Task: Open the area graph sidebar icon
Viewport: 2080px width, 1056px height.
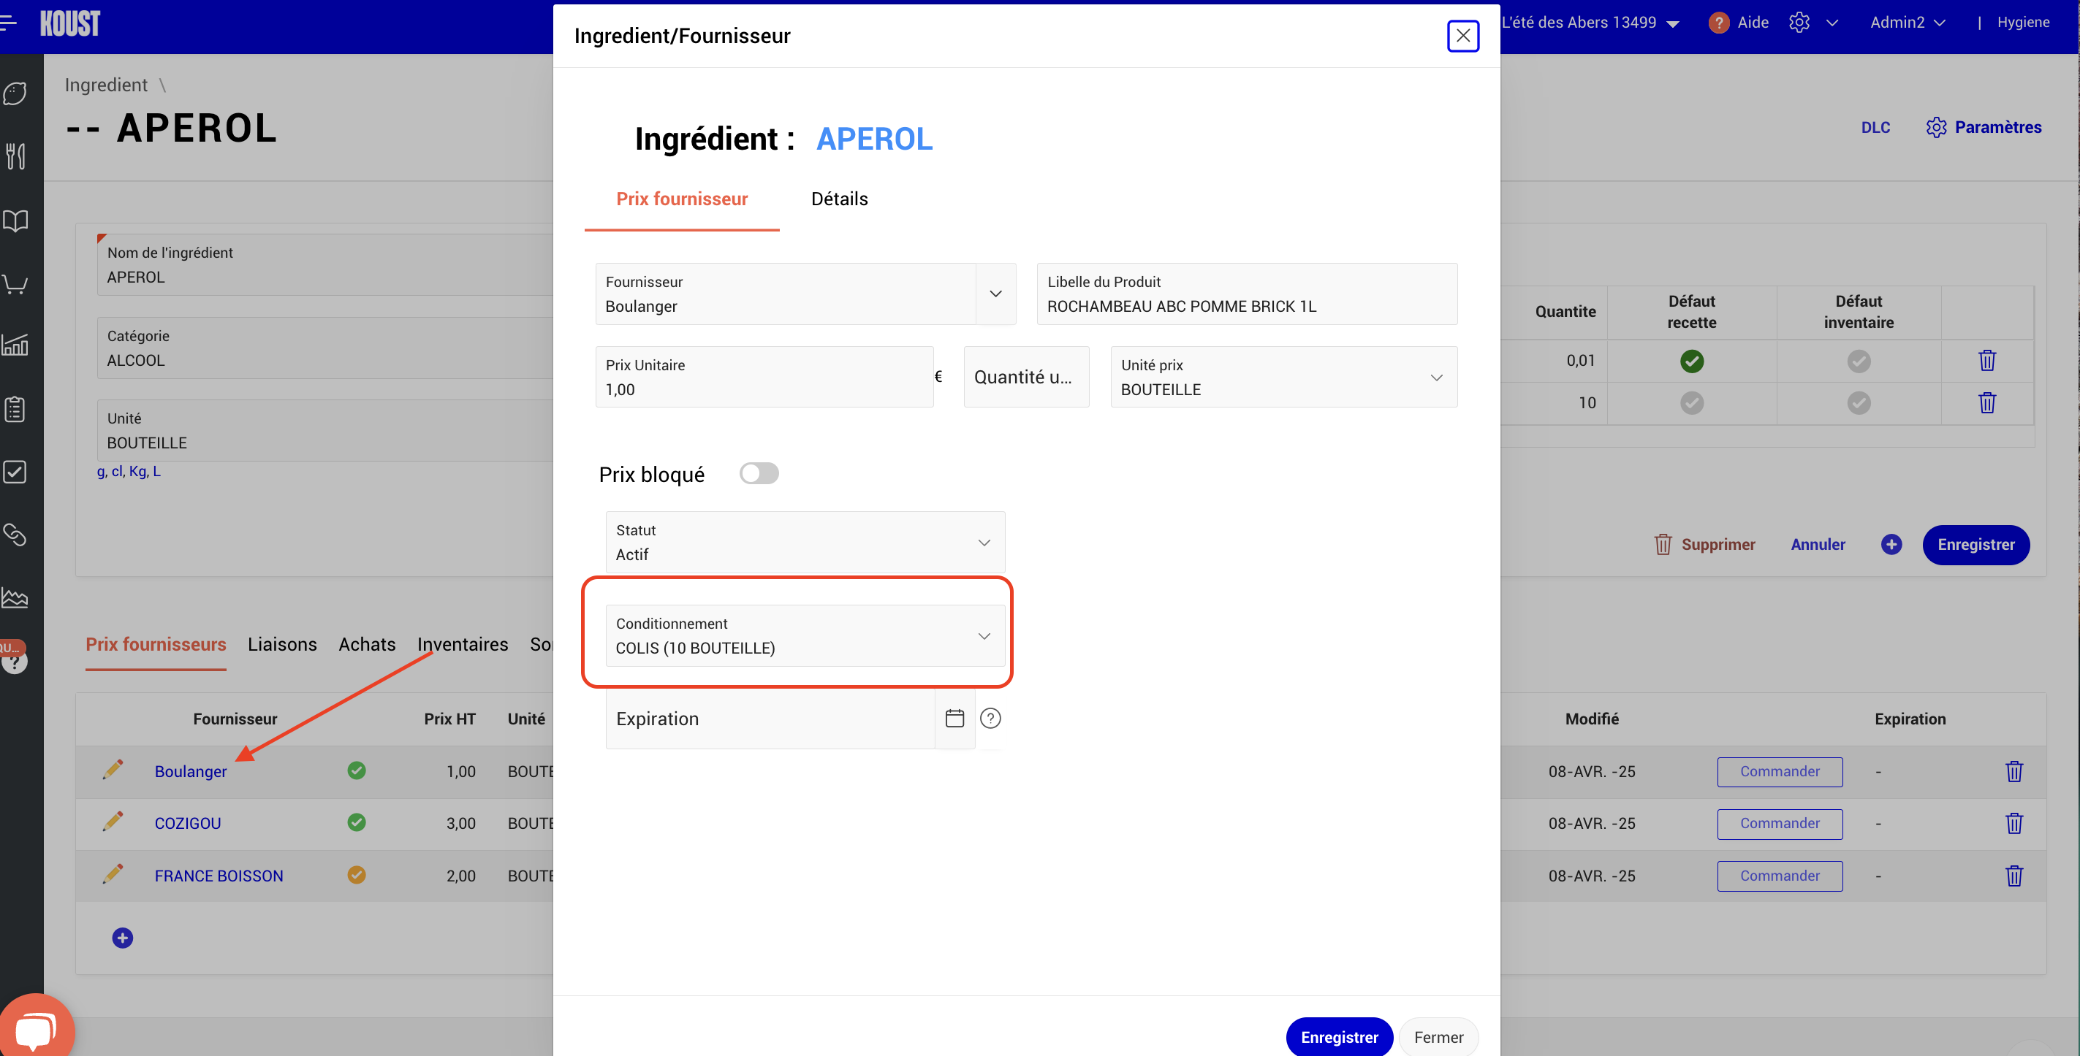Action: 15,598
